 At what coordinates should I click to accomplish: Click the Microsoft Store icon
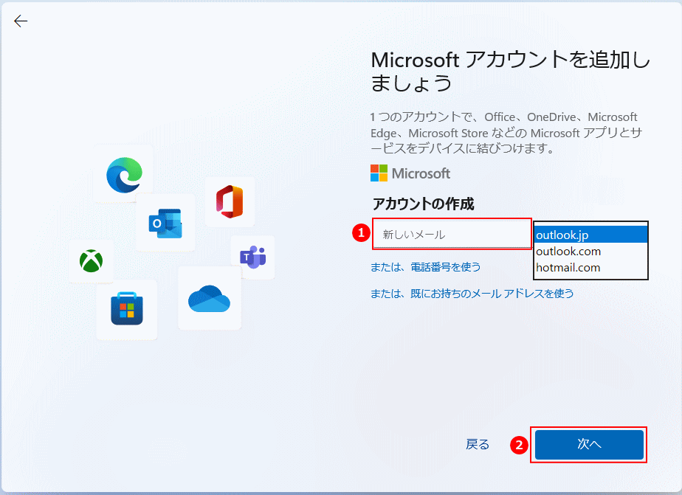[x=127, y=308]
